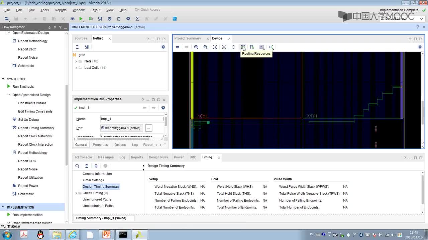Click the binoculars Find icon in main toolbar
The image size is (428, 240).
pyautogui.click(x=72, y=19)
